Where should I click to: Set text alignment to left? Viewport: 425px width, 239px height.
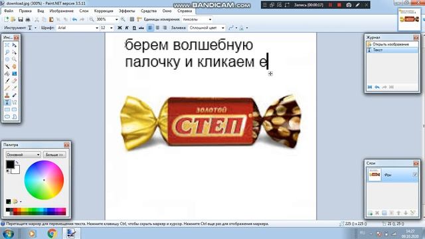point(150,28)
